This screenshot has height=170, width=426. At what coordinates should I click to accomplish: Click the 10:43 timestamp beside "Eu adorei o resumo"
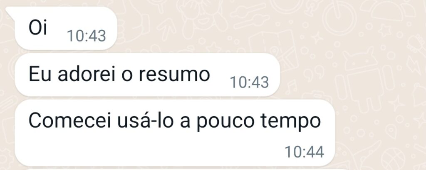tap(250, 82)
